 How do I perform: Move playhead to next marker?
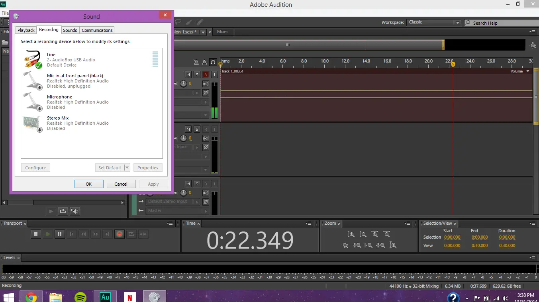pyautogui.click(x=108, y=234)
